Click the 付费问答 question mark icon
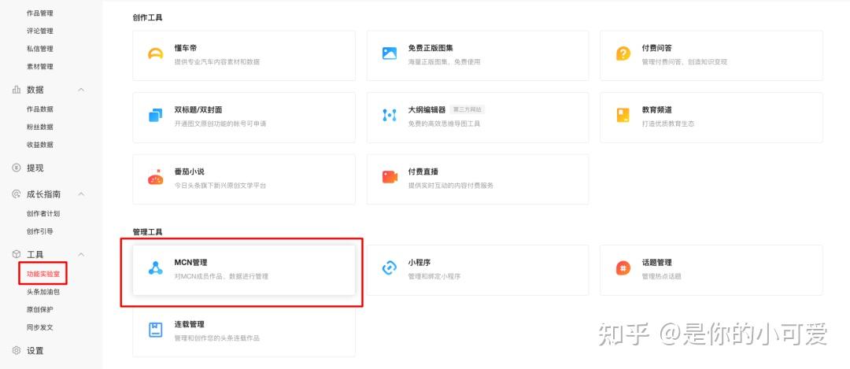Screen dimensions: 850x369 click(x=623, y=54)
